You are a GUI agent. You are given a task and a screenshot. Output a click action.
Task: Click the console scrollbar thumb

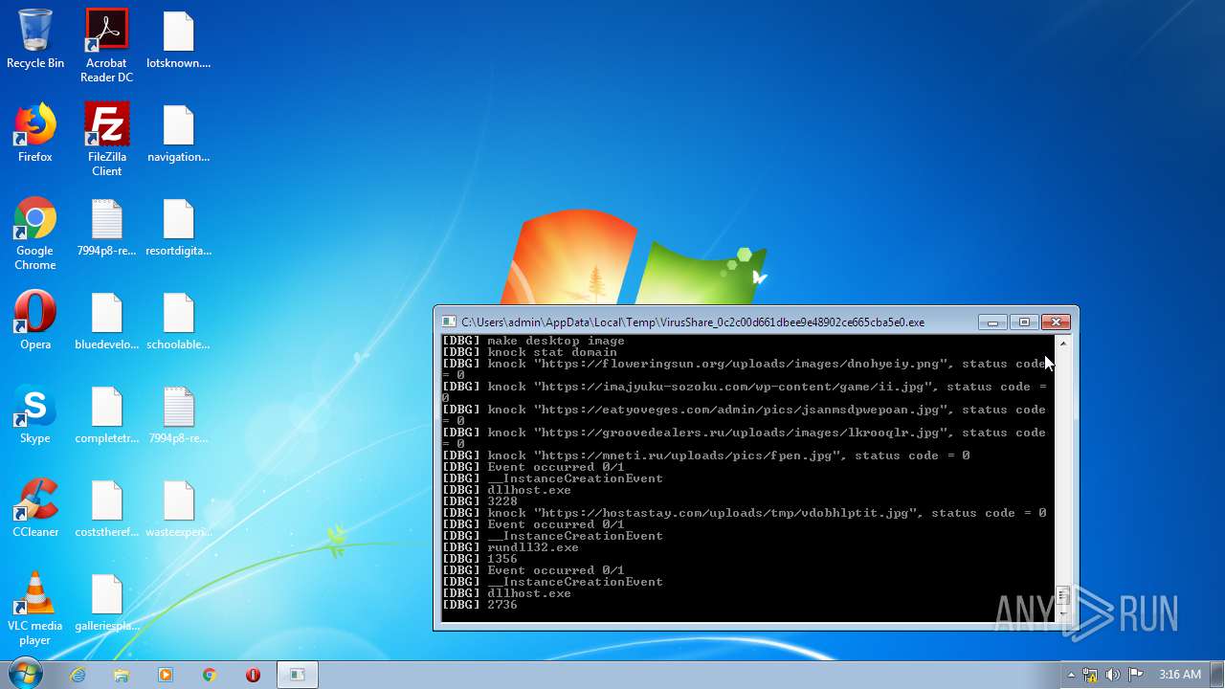[x=1062, y=596]
